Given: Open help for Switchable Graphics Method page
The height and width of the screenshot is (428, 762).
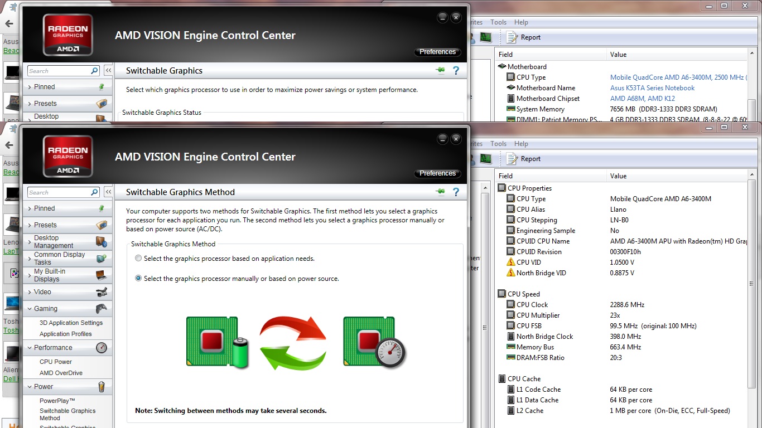Looking at the screenshot, I should [x=456, y=192].
